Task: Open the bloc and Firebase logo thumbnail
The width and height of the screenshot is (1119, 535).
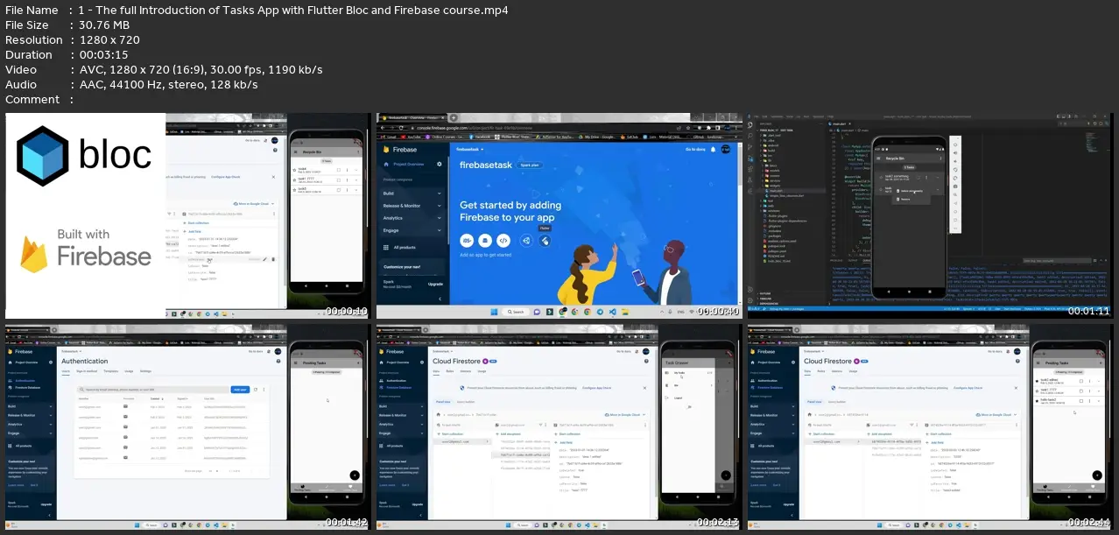Action: pyautogui.click(x=85, y=215)
